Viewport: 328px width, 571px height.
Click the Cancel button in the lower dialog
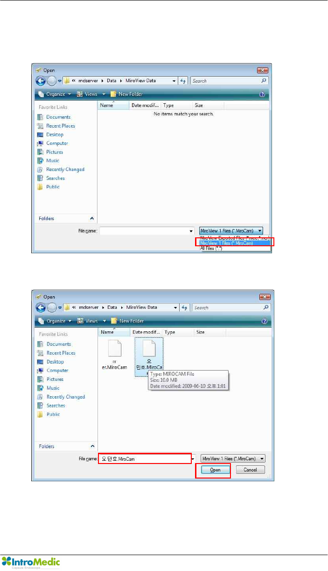tap(250, 470)
